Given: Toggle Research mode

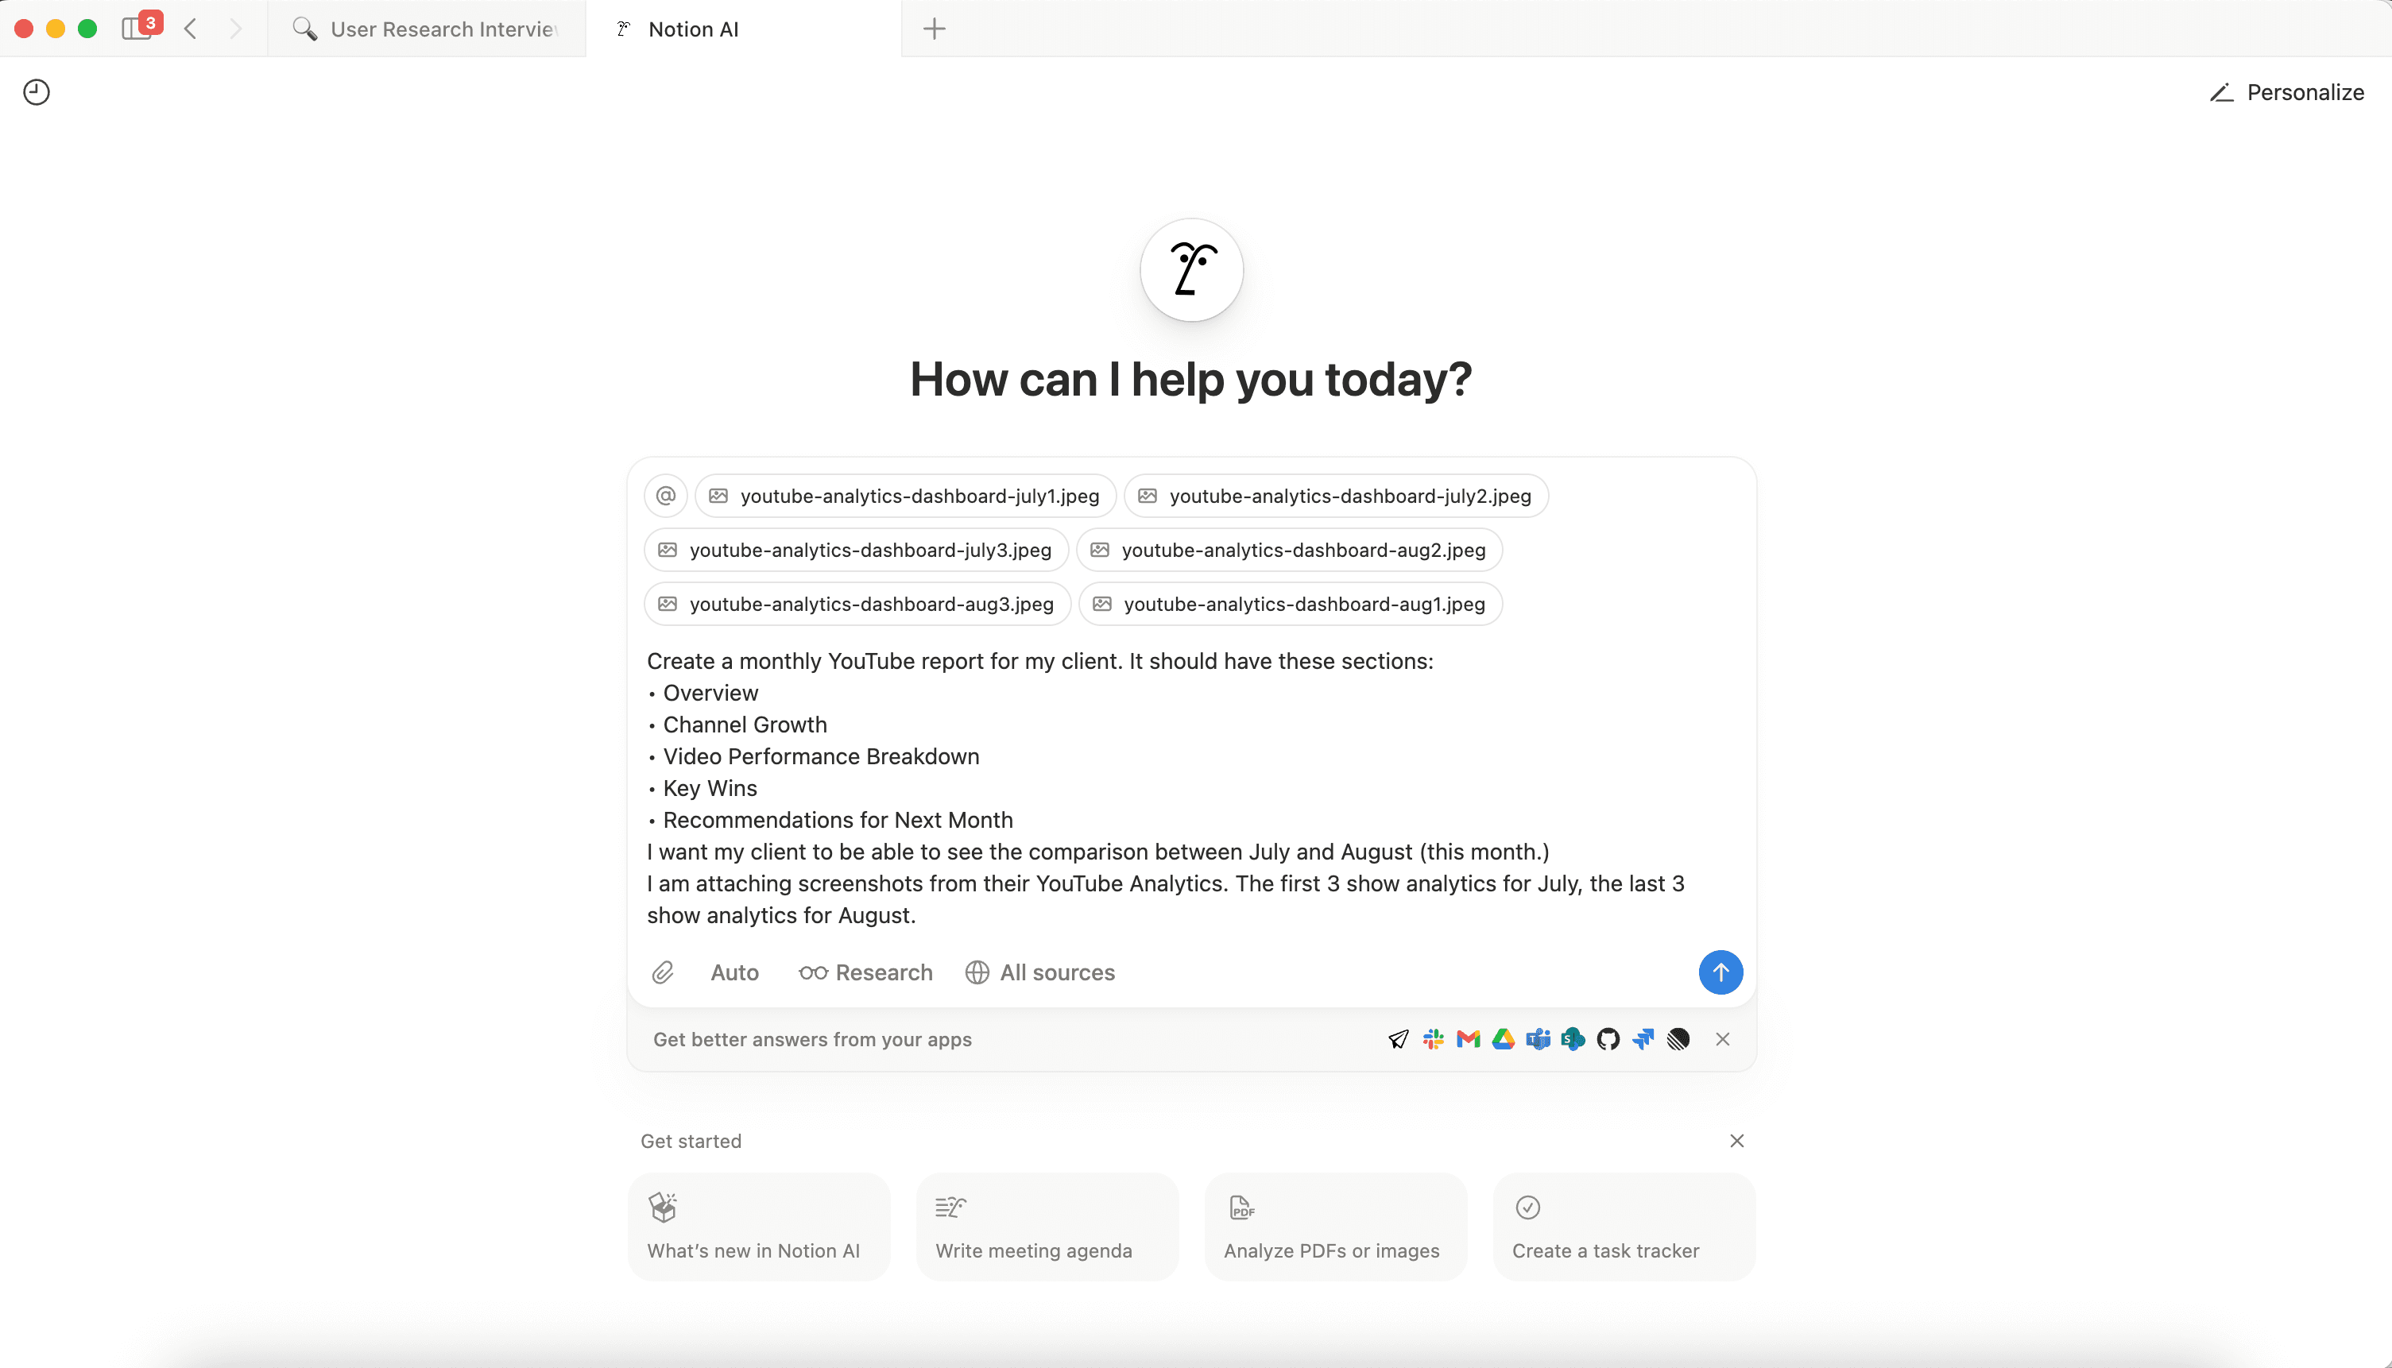Looking at the screenshot, I should pos(865,972).
